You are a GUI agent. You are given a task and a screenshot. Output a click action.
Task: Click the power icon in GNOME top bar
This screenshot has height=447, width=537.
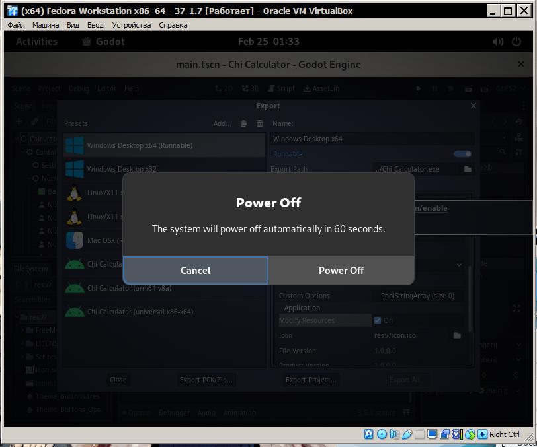tap(516, 42)
